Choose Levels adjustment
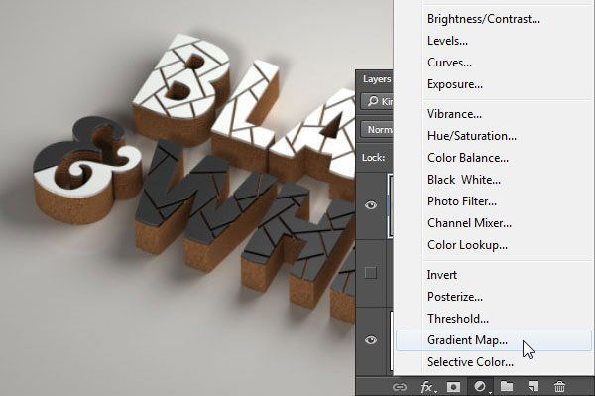Viewport: 595px width, 396px height. coord(447,41)
